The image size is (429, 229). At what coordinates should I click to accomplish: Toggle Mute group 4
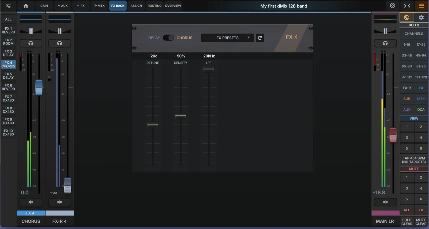[x=421, y=188]
